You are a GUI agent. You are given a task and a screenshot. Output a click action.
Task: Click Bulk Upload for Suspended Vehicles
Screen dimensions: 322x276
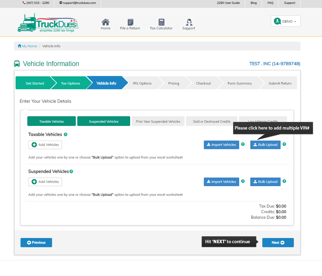click(265, 182)
